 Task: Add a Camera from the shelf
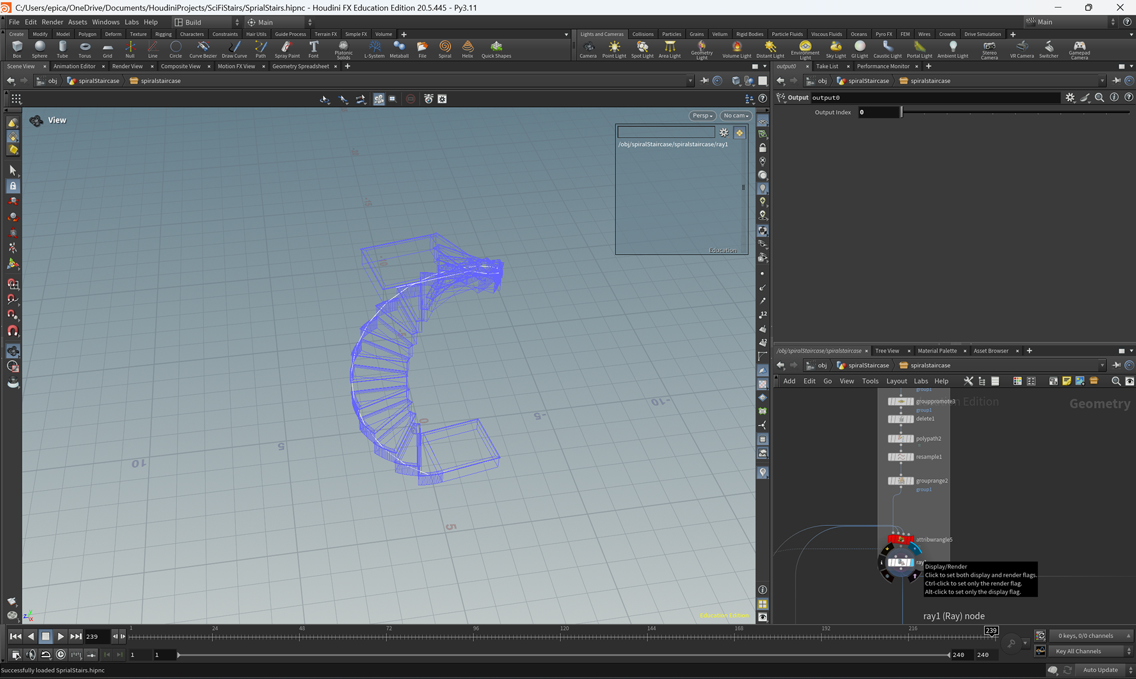588,49
